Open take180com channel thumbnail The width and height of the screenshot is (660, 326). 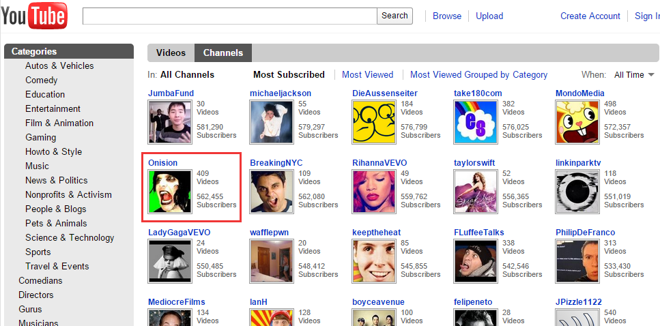476,122
